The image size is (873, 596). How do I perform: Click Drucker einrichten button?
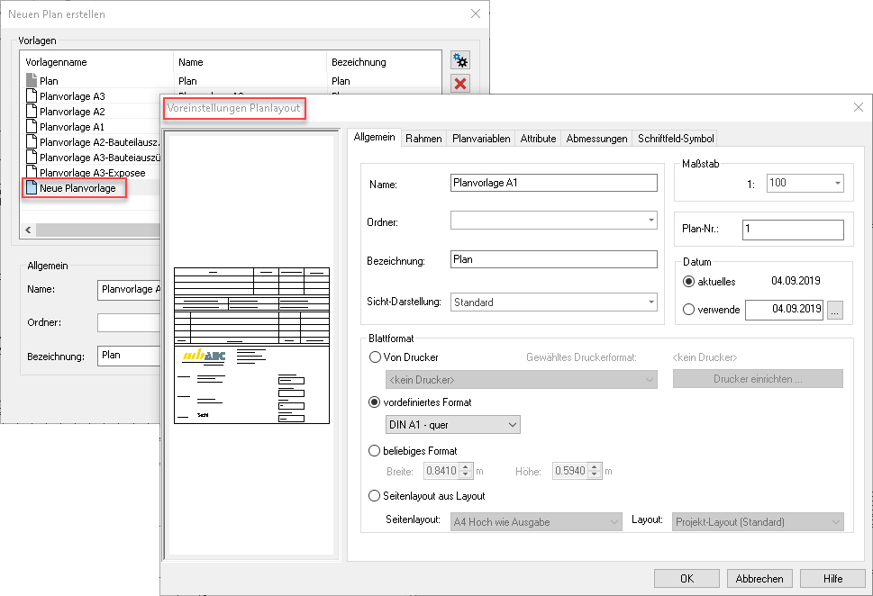click(x=758, y=379)
